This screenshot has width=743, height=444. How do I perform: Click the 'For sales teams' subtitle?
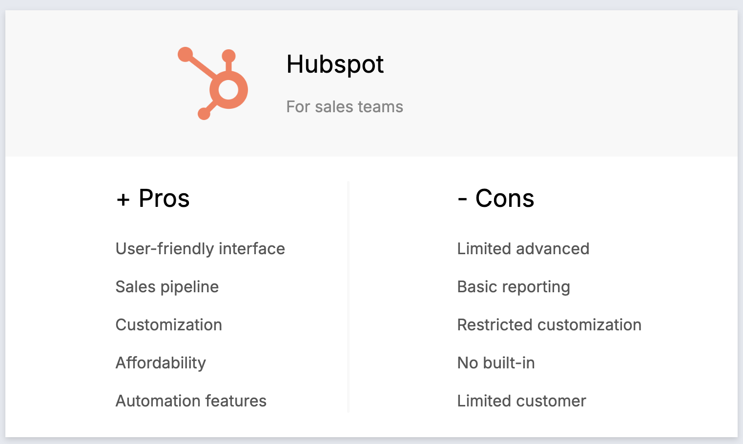[345, 106]
